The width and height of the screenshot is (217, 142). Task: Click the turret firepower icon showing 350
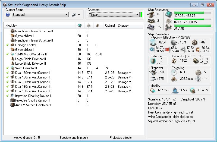pyautogui.click(x=153, y=72)
